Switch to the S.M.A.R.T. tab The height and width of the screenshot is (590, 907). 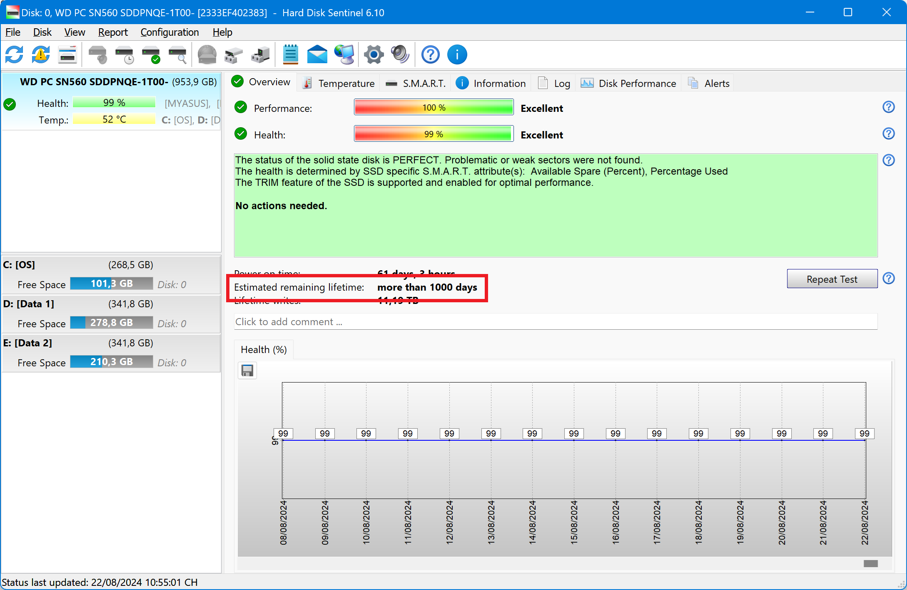click(416, 83)
